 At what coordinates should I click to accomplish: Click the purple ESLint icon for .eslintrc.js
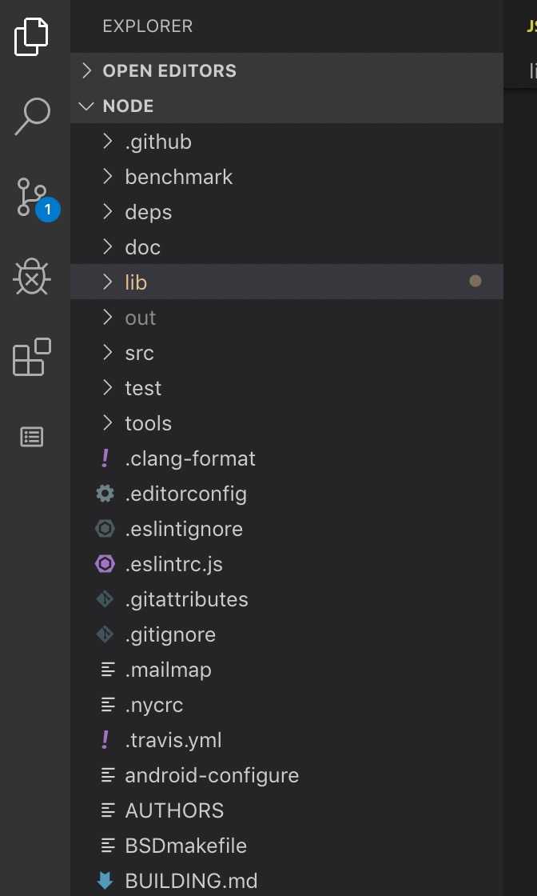(105, 564)
